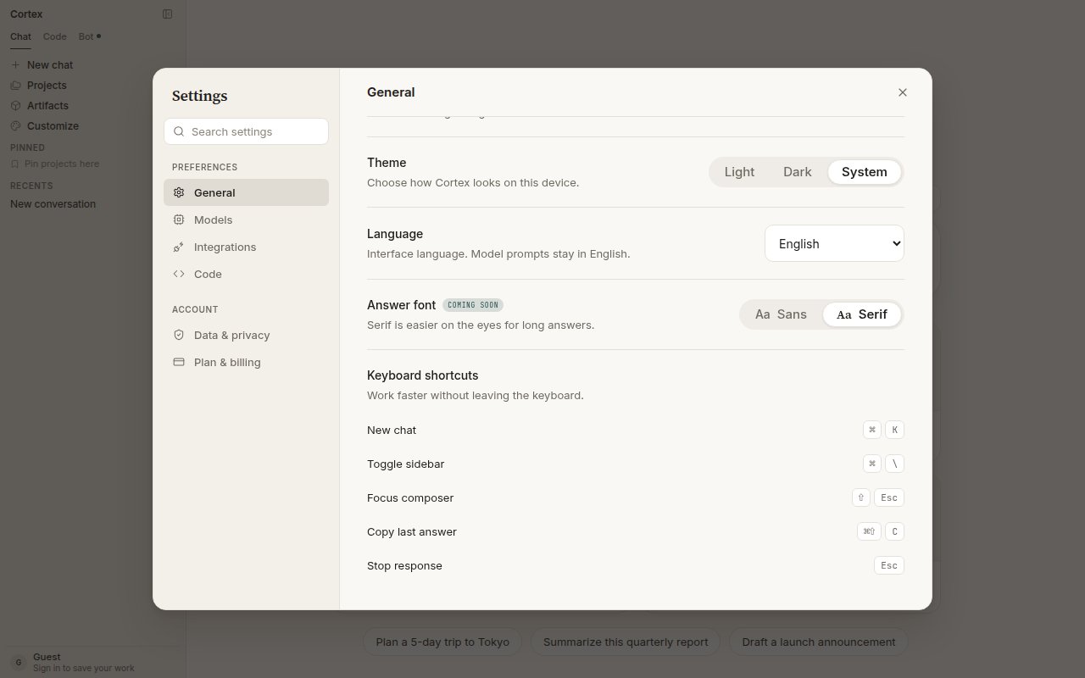
Task: Click the Esc key for Focus composer
Action: point(889,497)
